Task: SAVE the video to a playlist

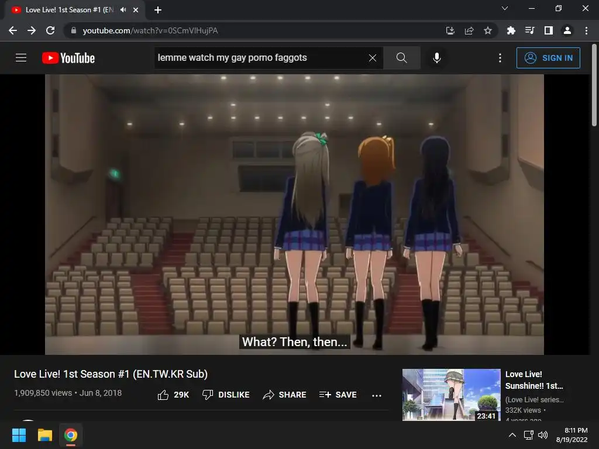Action: 338,395
